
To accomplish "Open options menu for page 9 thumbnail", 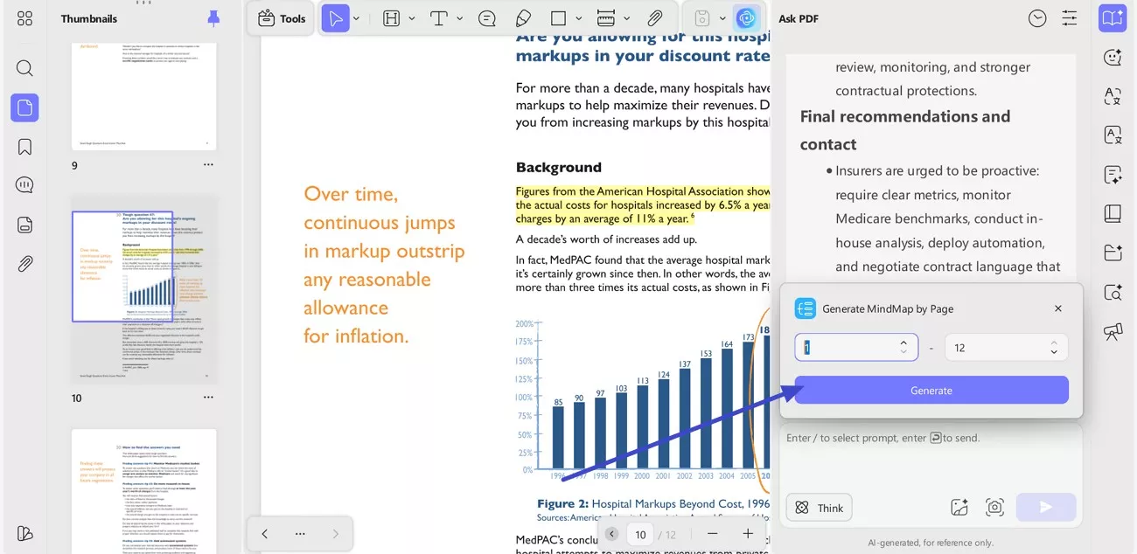I will (208, 165).
